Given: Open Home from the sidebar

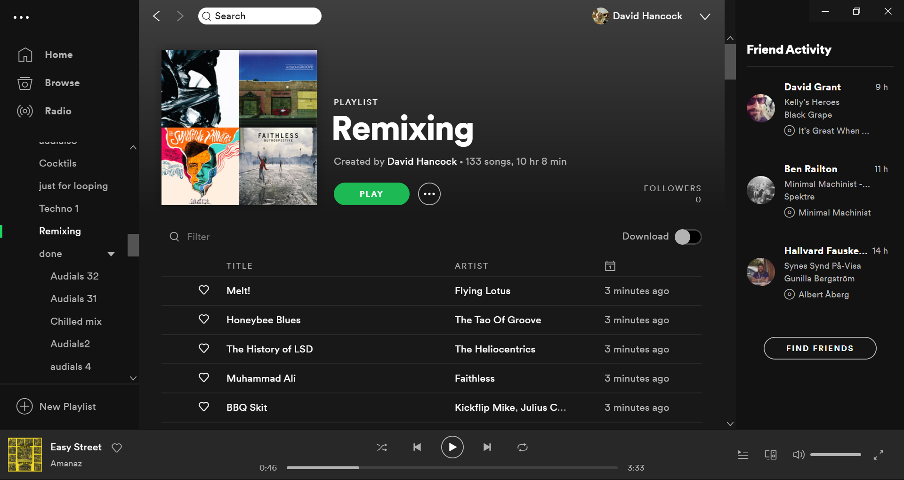Looking at the screenshot, I should pyautogui.click(x=59, y=55).
